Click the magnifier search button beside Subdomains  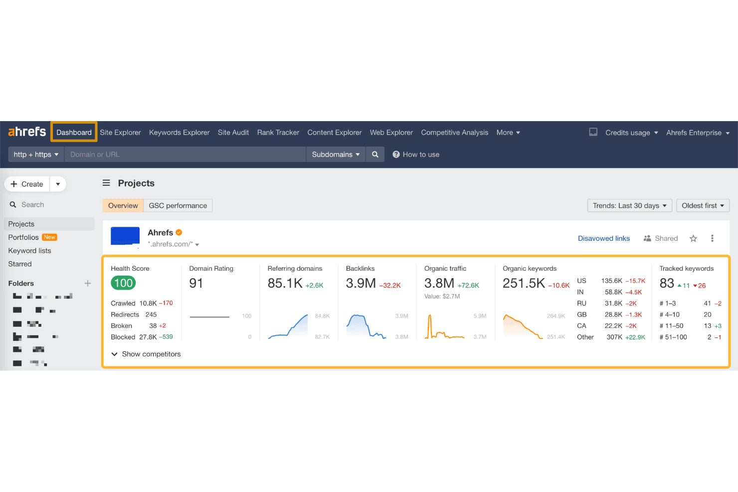(375, 155)
